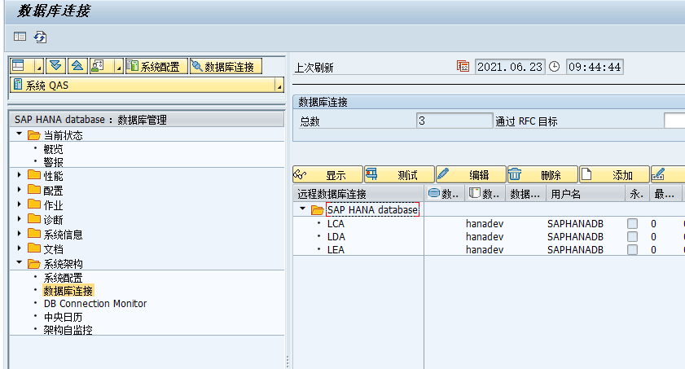
Task: Select the LDA connection row
Action: click(x=336, y=237)
